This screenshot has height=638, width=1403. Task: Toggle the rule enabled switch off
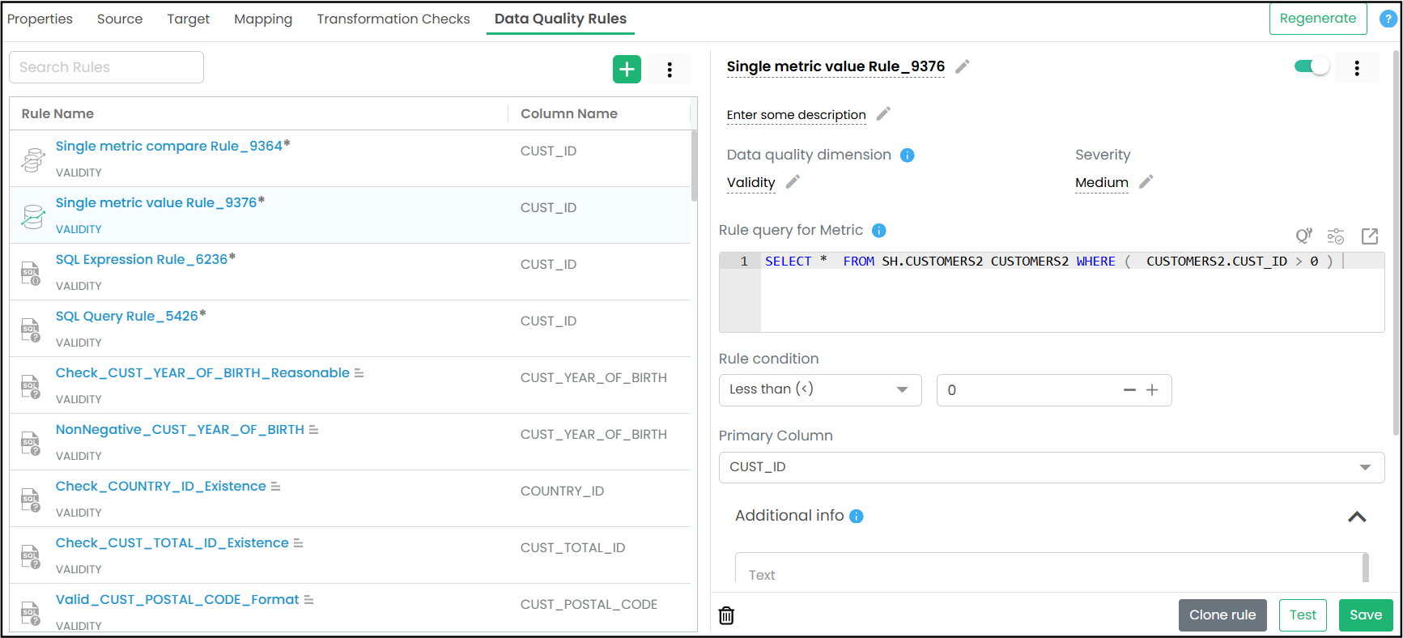point(1312,66)
